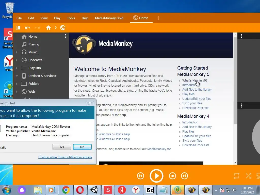This screenshot has width=260, height=195.
Task: Click the undo navigation arrow
Action: pos(27,28)
